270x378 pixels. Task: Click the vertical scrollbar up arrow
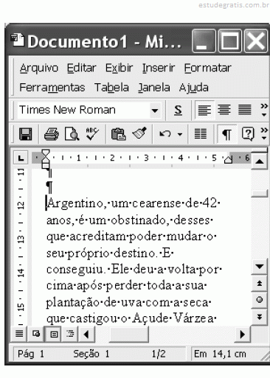[260, 161]
